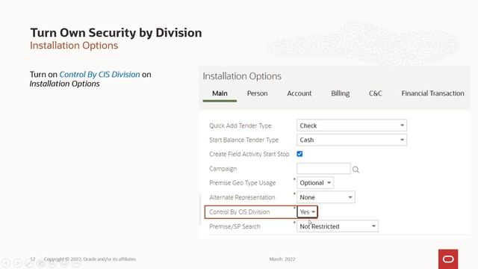Switch to the Main tab
This screenshot has width=478, height=269.
[x=220, y=93]
